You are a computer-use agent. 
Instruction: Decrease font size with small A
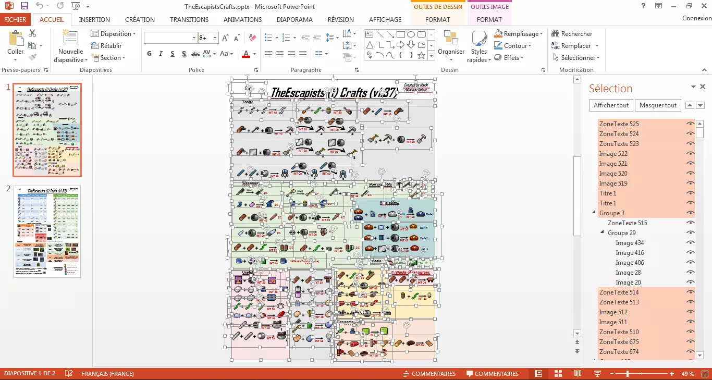click(x=237, y=38)
